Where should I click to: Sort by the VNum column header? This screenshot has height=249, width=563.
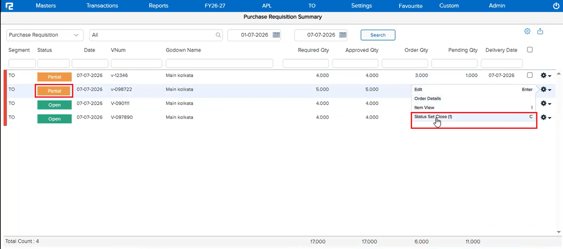(118, 50)
